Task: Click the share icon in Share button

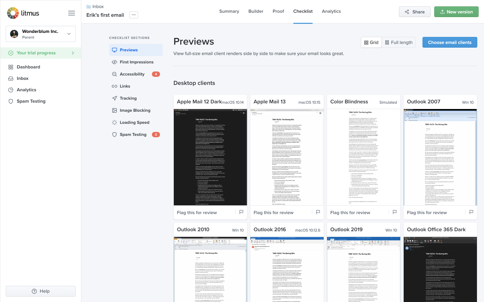Action: pos(407,12)
